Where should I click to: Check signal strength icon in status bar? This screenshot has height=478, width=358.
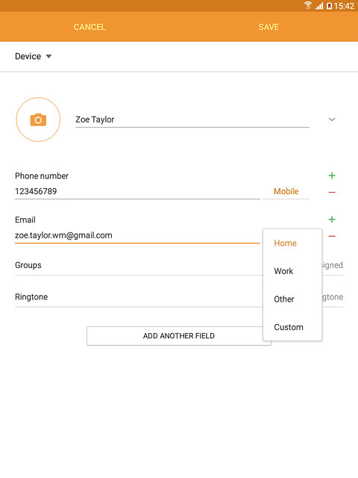(319, 5)
